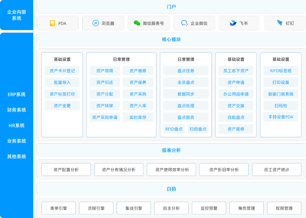Open 资产归还
This screenshot has height=218, width=306.
(x=105, y=83)
